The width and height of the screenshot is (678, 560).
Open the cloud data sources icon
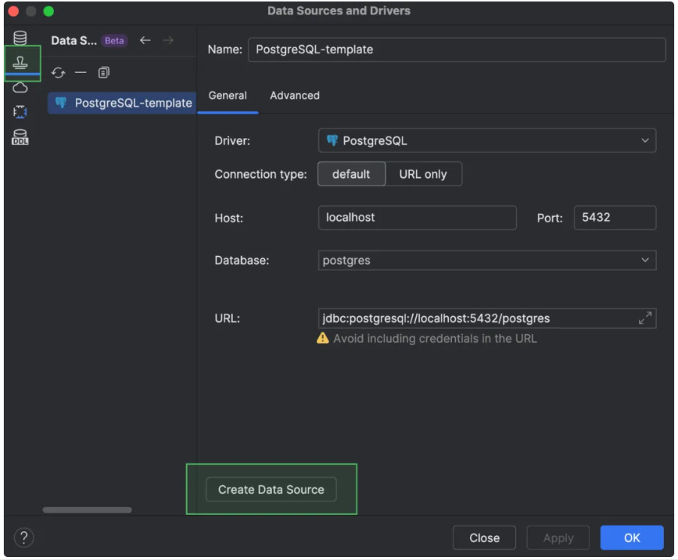pyautogui.click(x=20, y=88)
